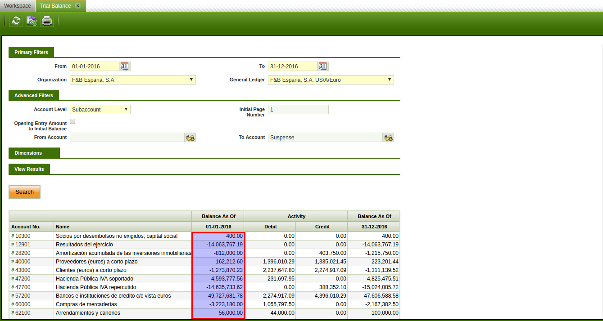
Task: Open To Account selector icon
Action: [x=388, y=138]
